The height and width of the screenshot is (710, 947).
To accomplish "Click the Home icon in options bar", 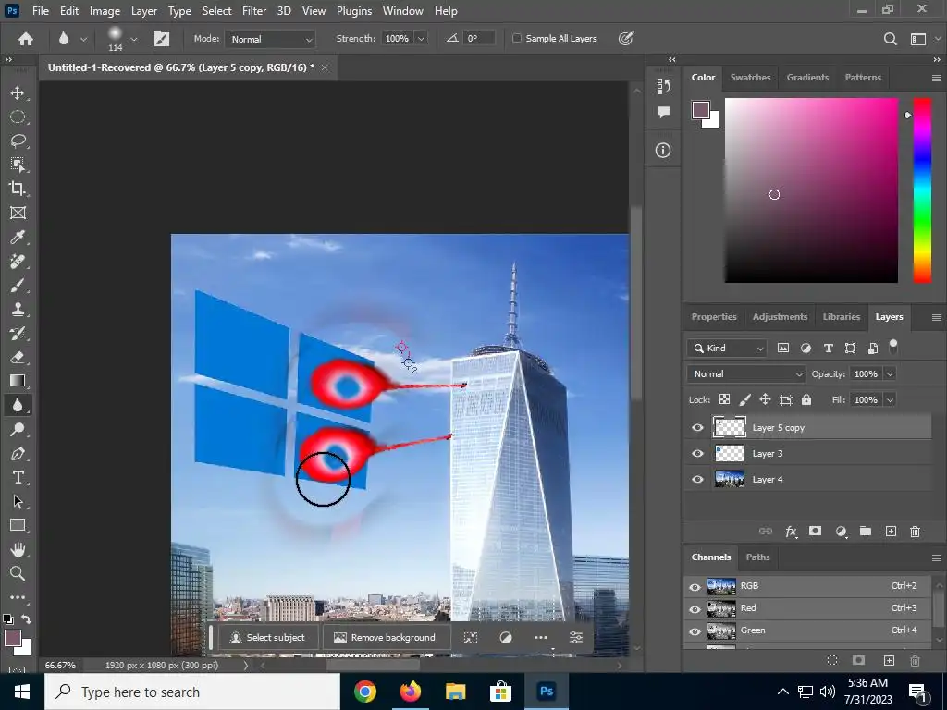I will pyautogui.click(x=26, y=39).
